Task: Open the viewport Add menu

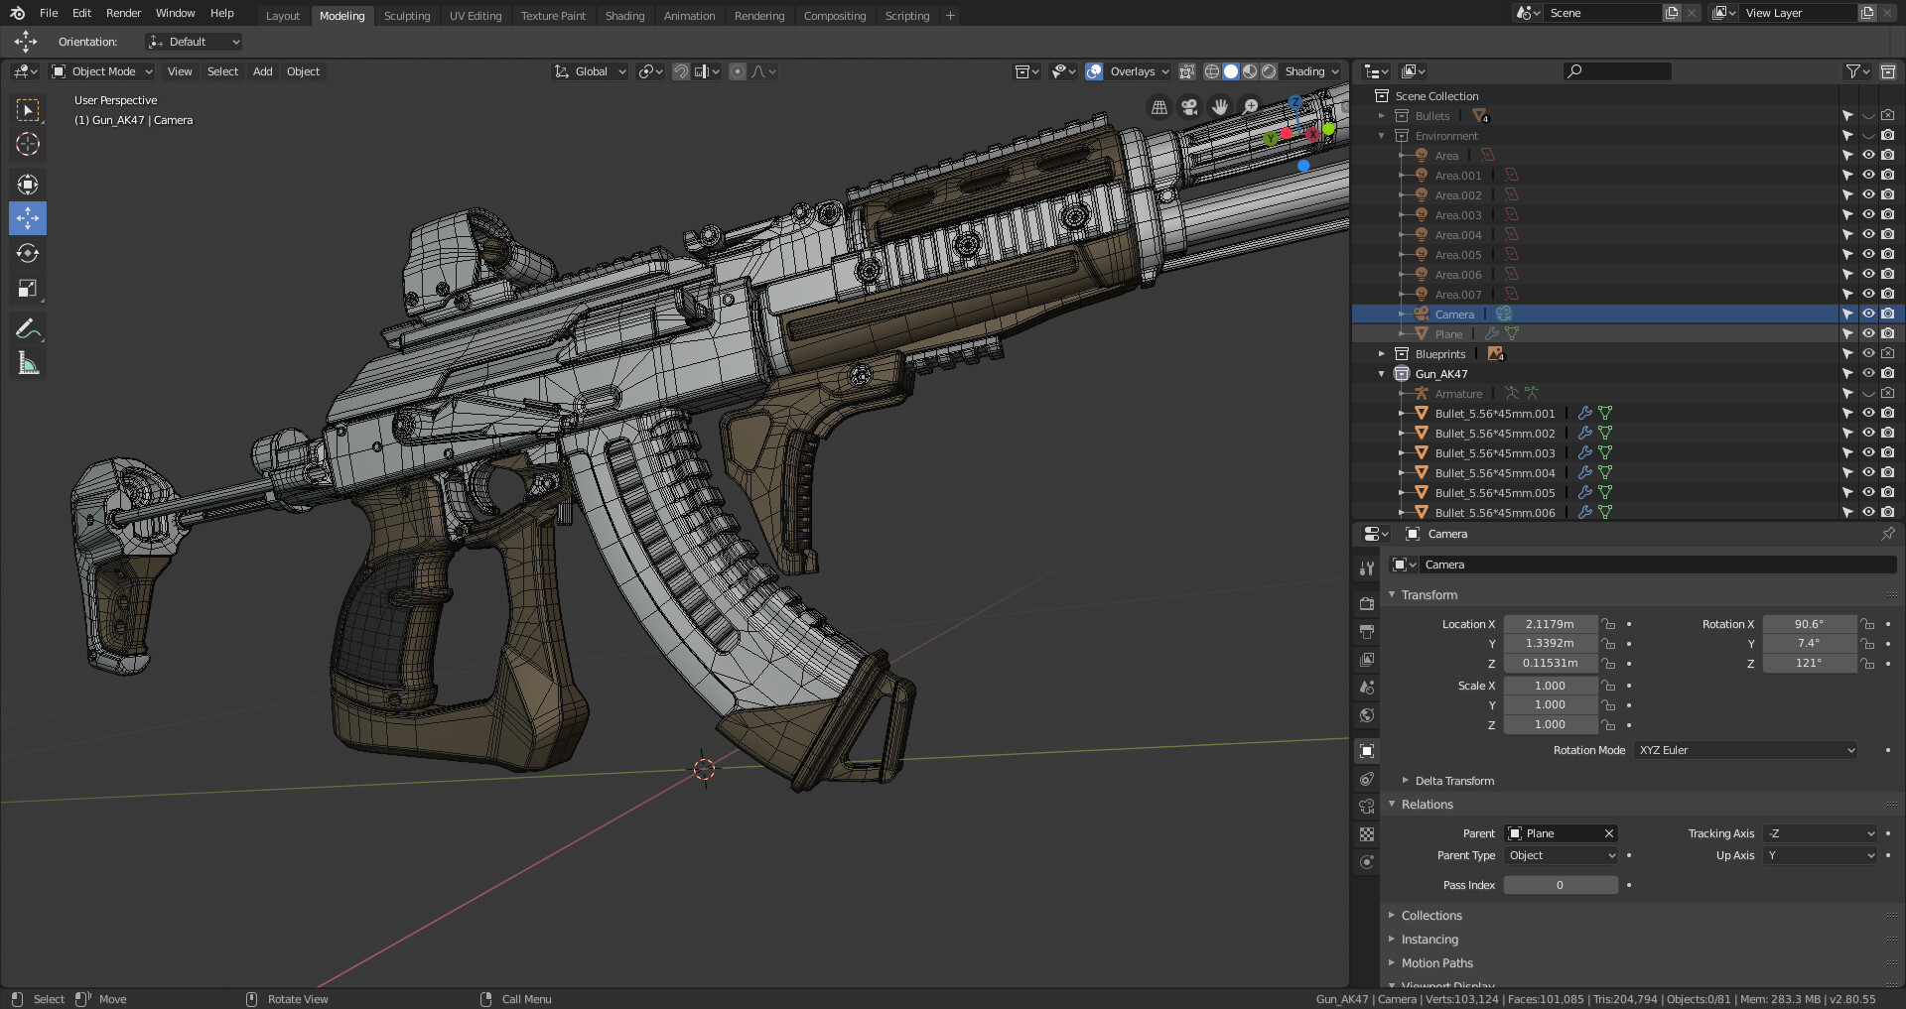Action: pyautogui.click(x=262, y=71)
